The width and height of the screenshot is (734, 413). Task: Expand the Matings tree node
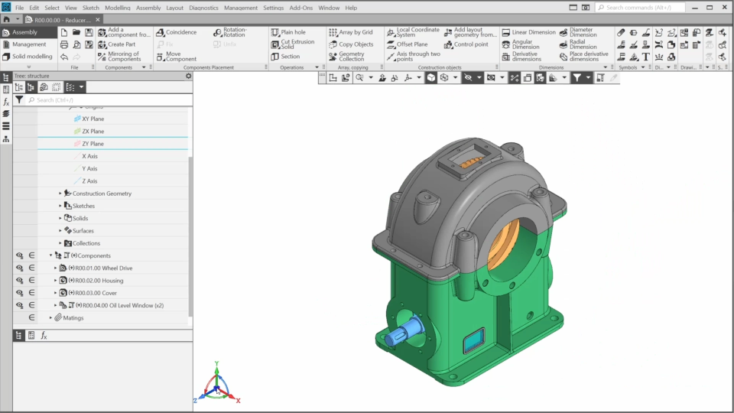coord(51,317)
